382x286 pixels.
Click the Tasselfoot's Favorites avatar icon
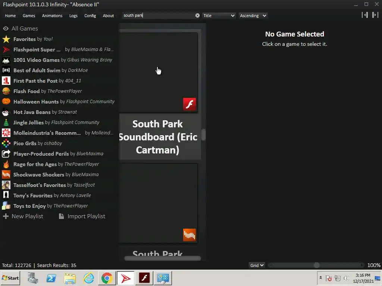point(6,185)
